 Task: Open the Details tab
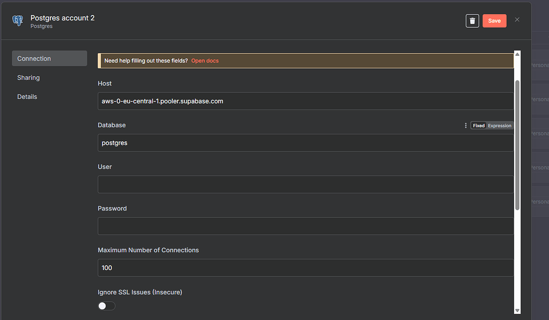coord(27,96)
